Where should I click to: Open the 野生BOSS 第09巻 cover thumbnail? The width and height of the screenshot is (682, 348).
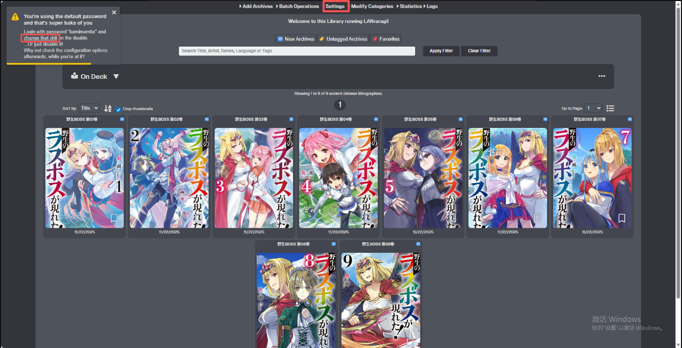click(381, 300)
